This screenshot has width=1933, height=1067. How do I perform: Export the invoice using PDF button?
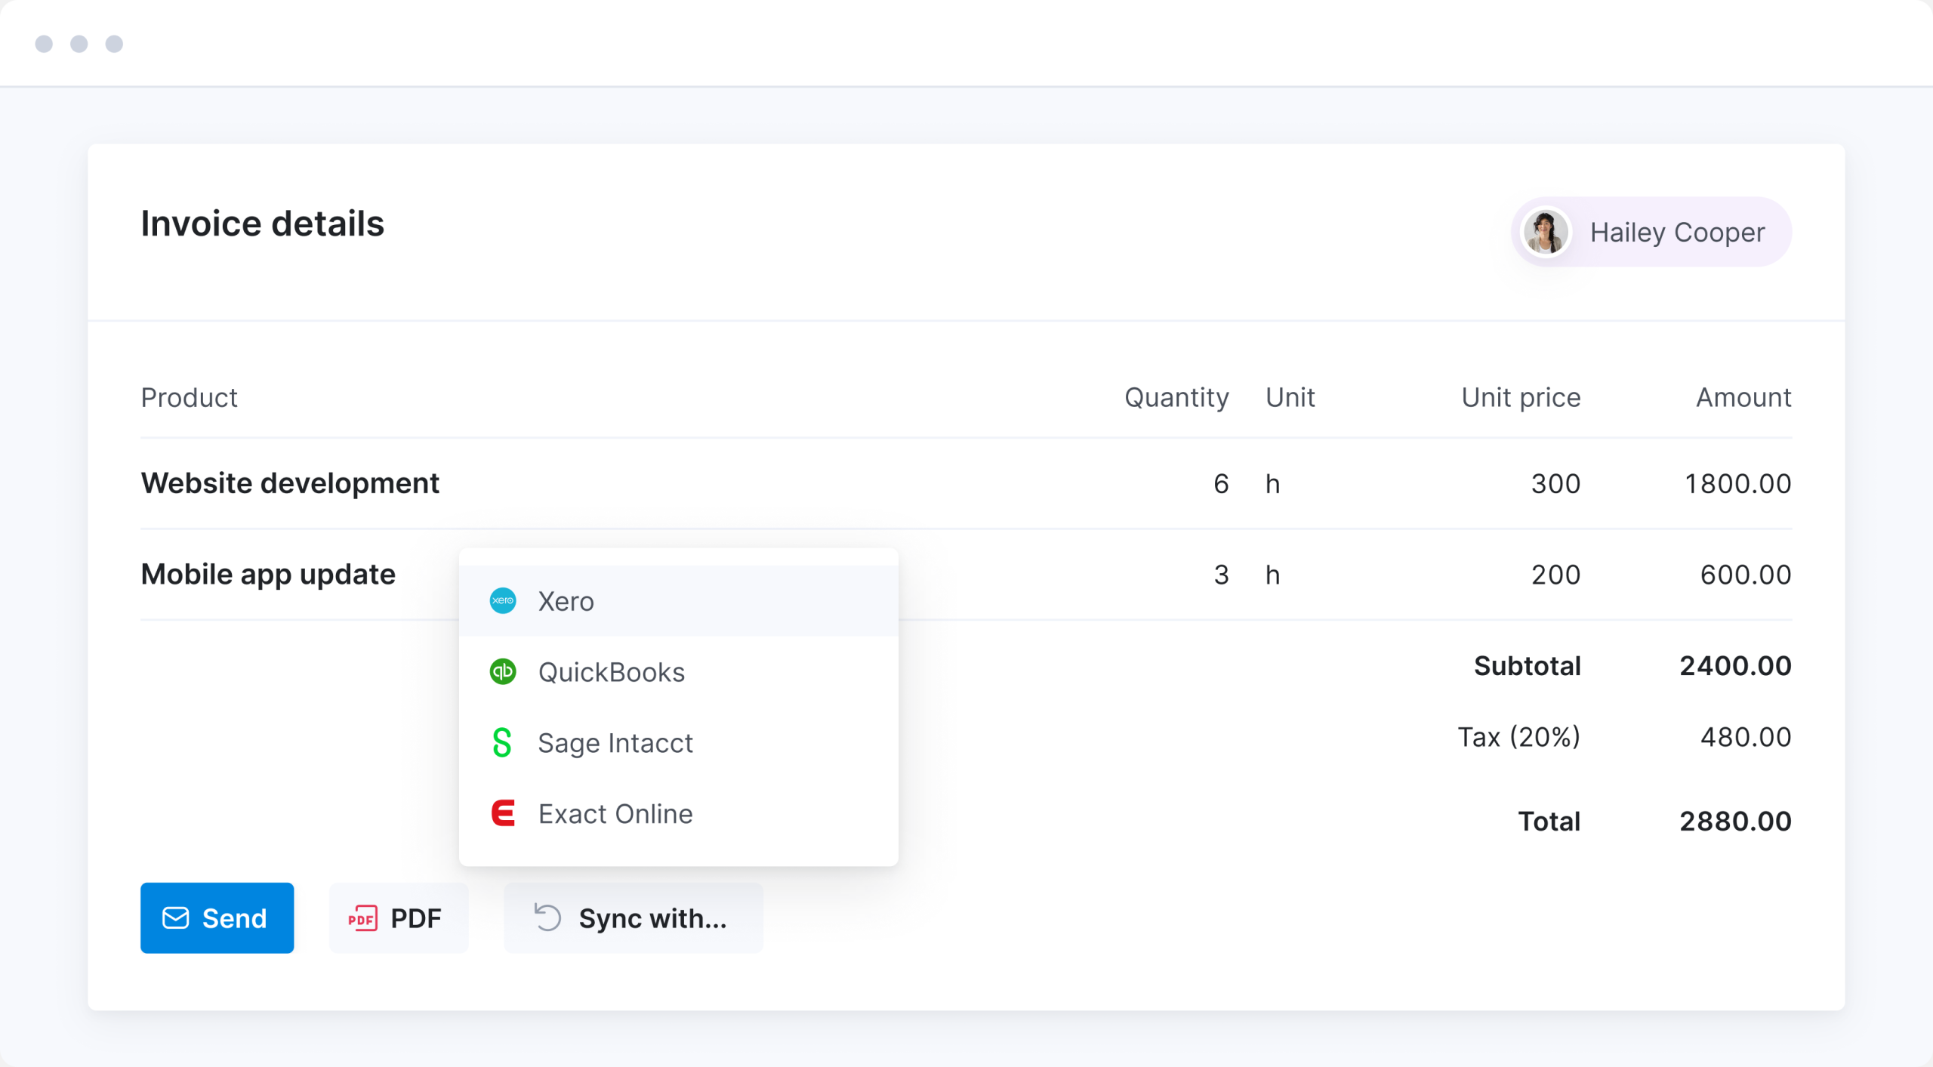[x=399, y=918]
